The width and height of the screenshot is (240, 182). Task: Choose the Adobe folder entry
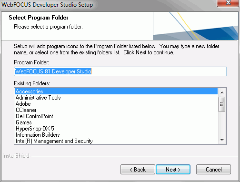pyautogui.click(x=116, y=104)
